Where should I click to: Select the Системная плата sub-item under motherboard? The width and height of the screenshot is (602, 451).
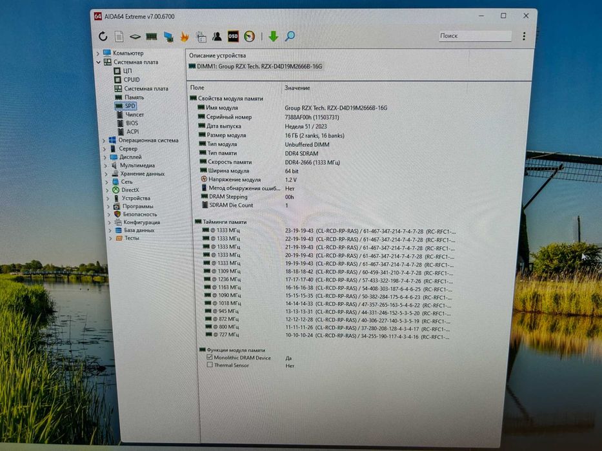point(142,89)
